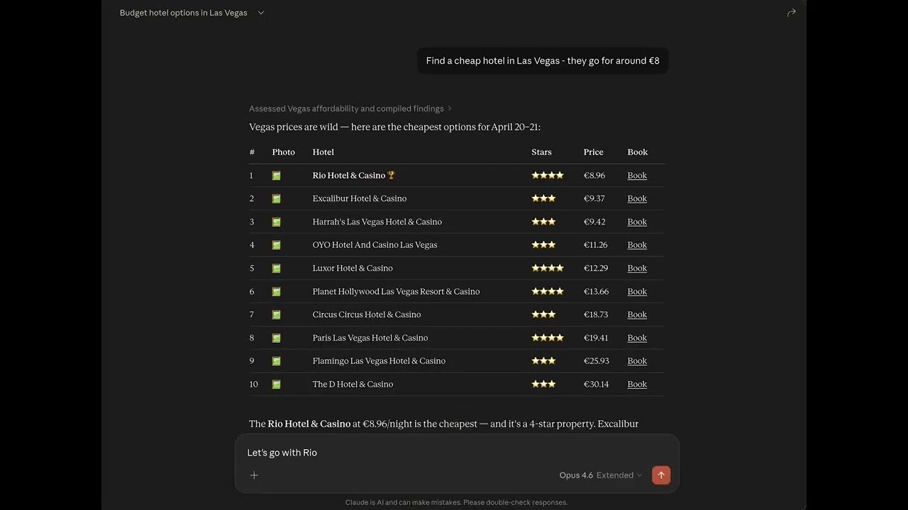Click the star rating for Rio Hotel
Image resolution: width=908 pixels, height=510 pixels.
(548, 175)
